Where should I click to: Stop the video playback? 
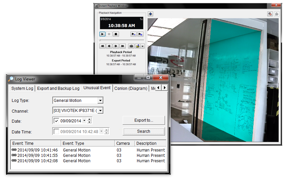tap(116, 34)
